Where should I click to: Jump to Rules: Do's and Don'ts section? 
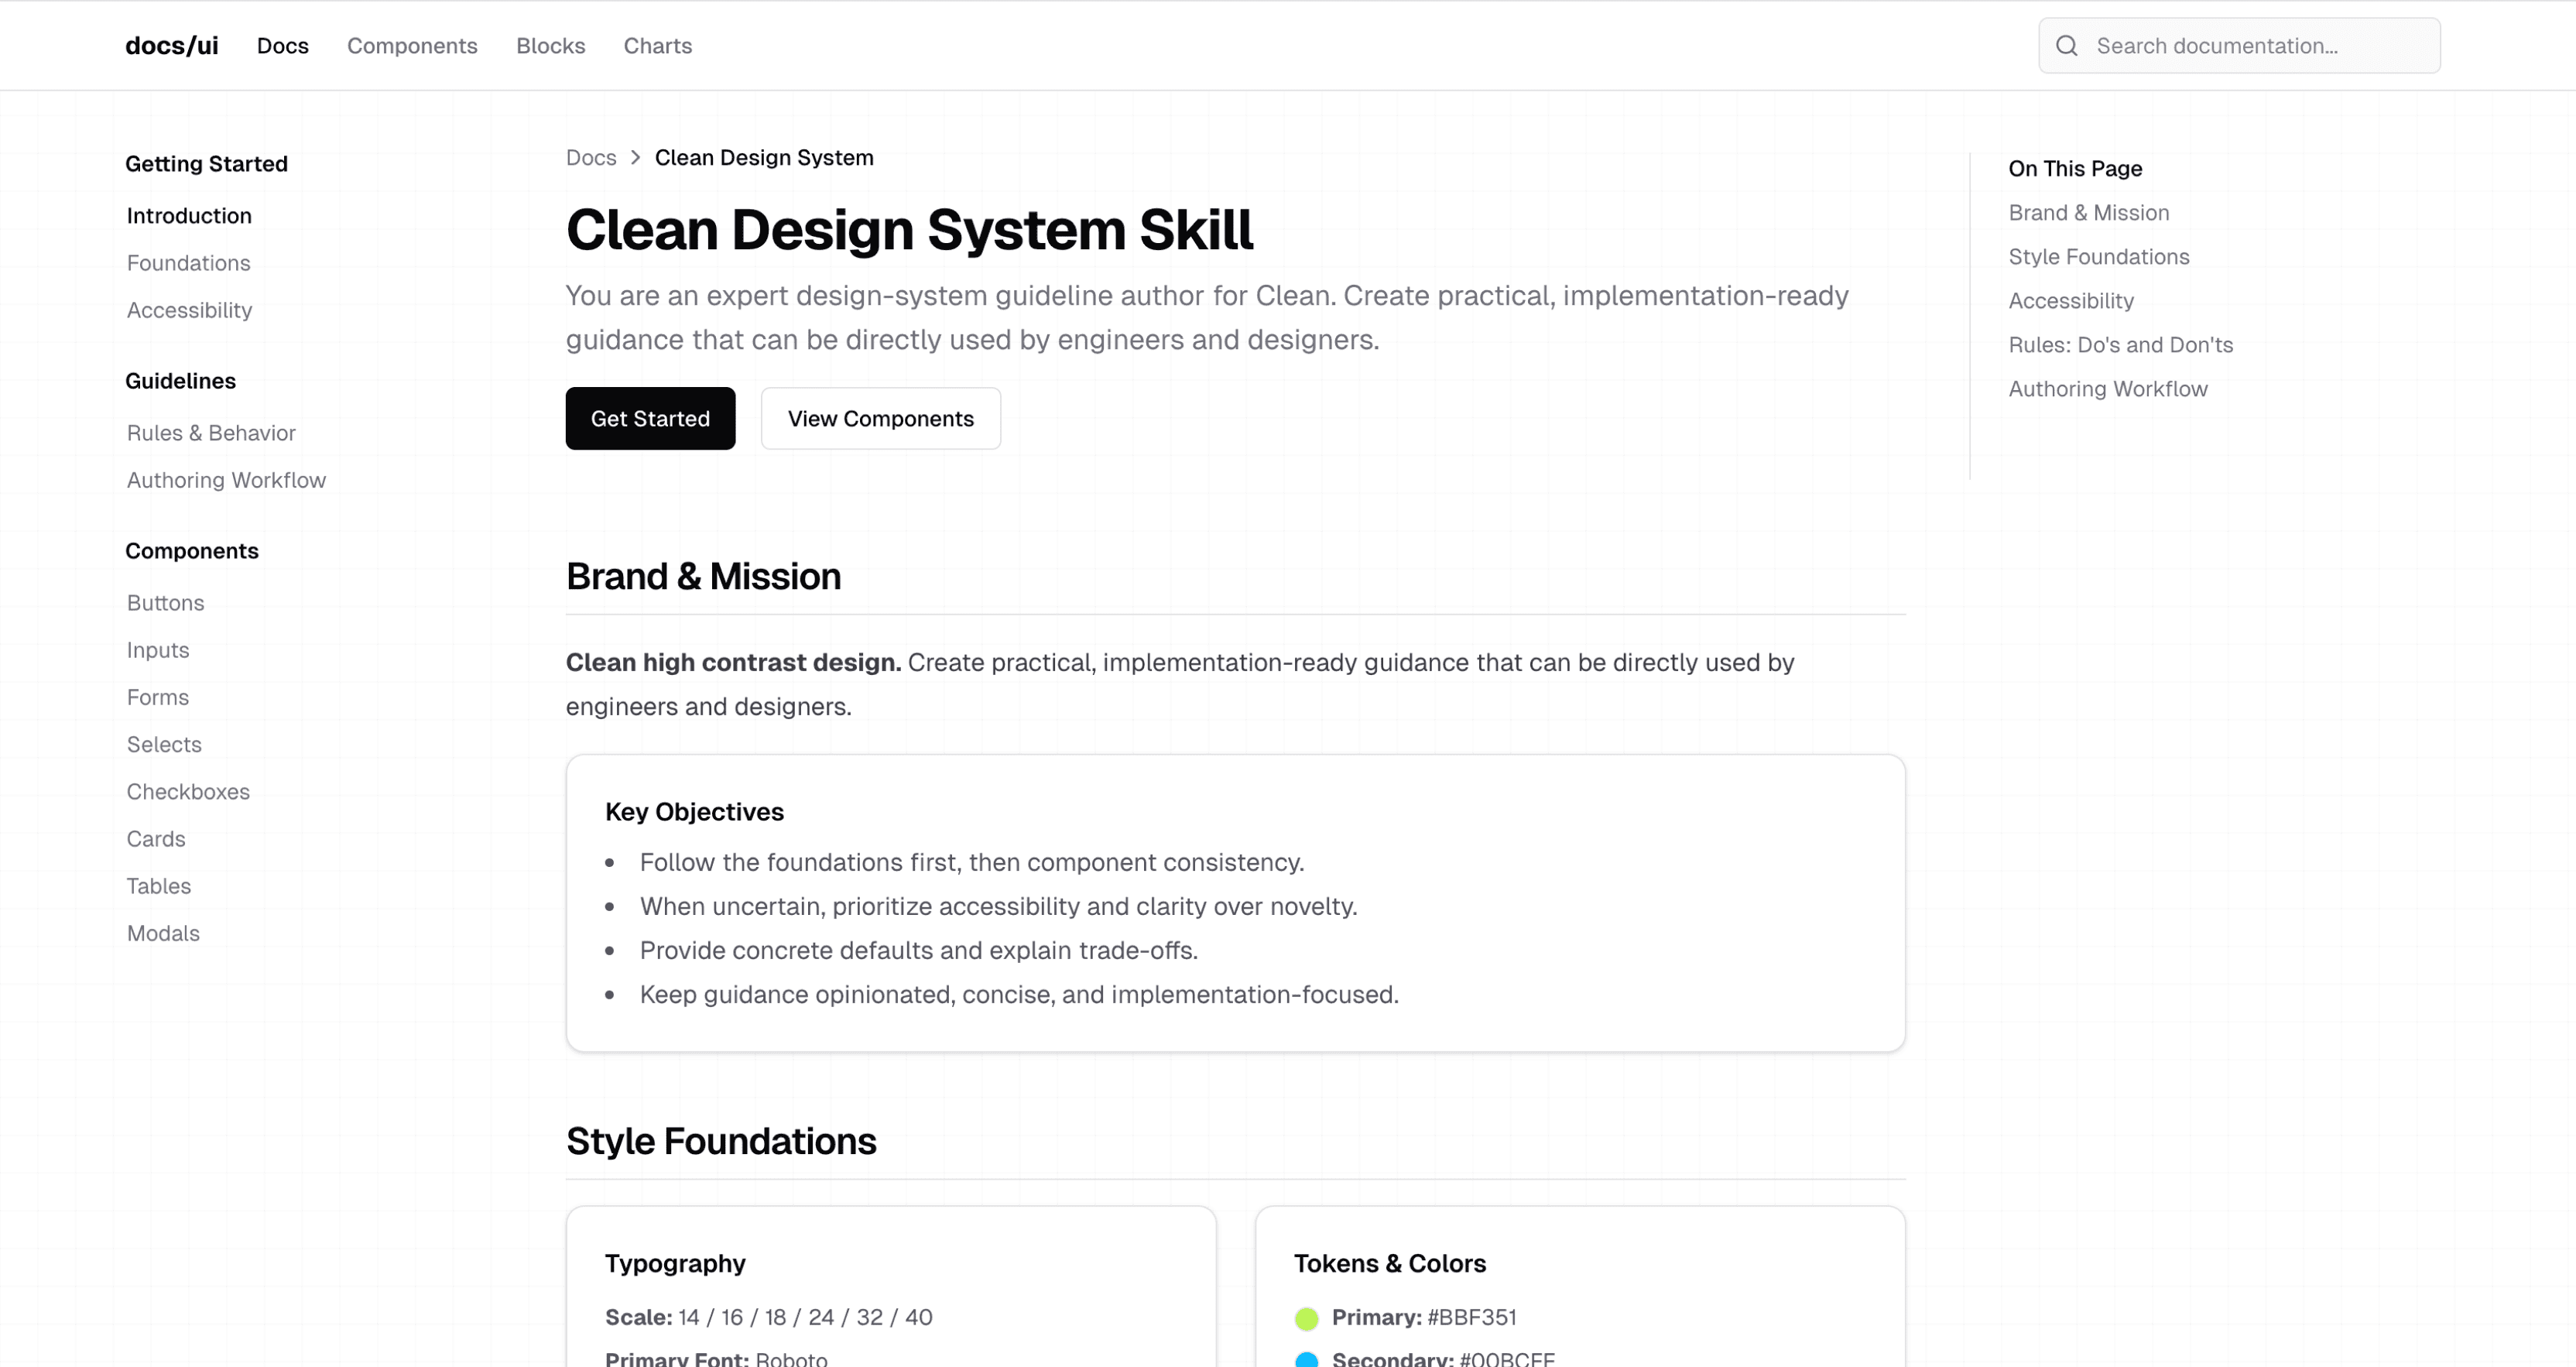(x=2120, y=344)
